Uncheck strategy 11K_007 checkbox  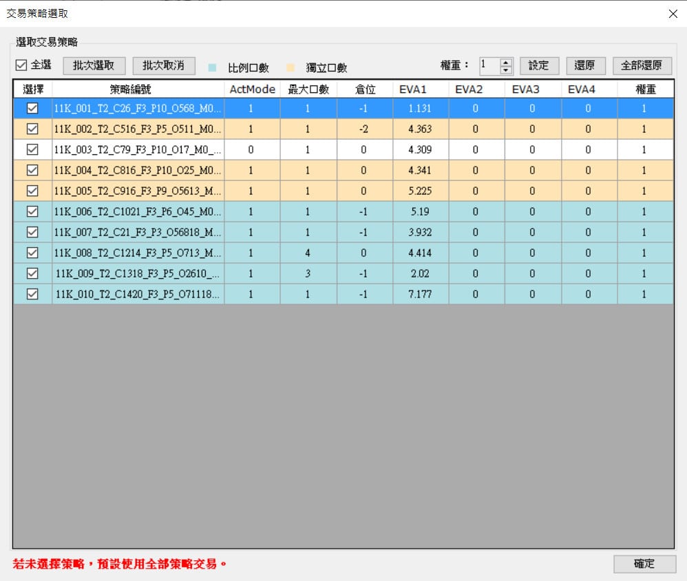click(32, 232)
